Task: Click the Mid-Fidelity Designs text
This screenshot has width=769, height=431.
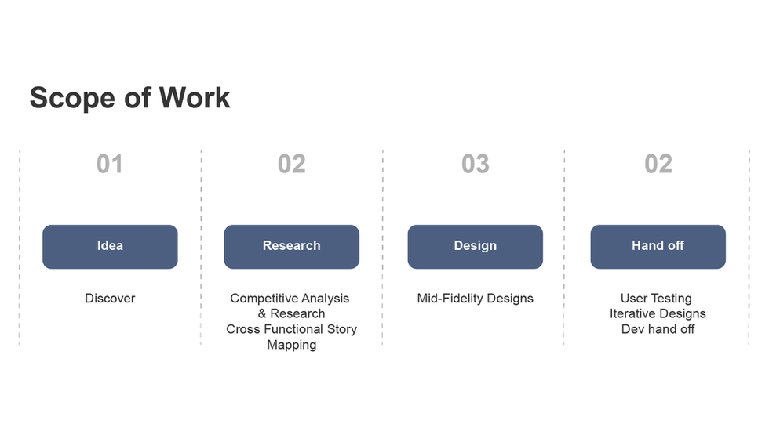Action: click(x=475, y=299)
